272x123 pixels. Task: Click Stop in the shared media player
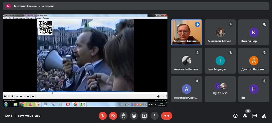point(12,96)
